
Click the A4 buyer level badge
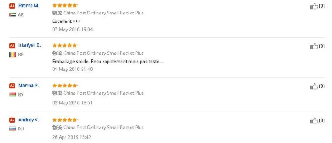tap(12, 6)
